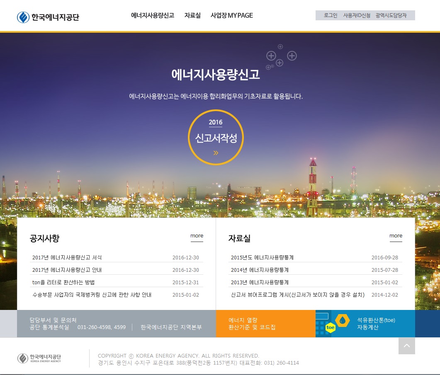Screen dimensions: 440x375
Task: Click the double-chevron inside the 신고서작성 circle
Action: pyautogui.click(x=216, y=152)
